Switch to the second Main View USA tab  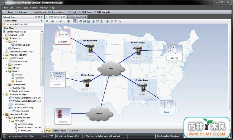click(77, 17)
